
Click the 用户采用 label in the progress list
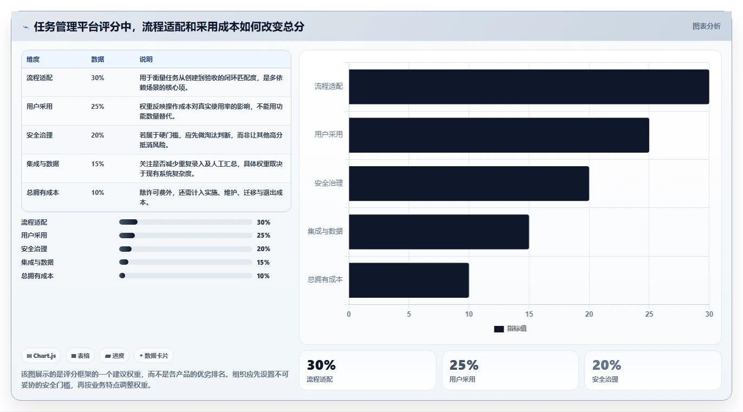(34, 236)
